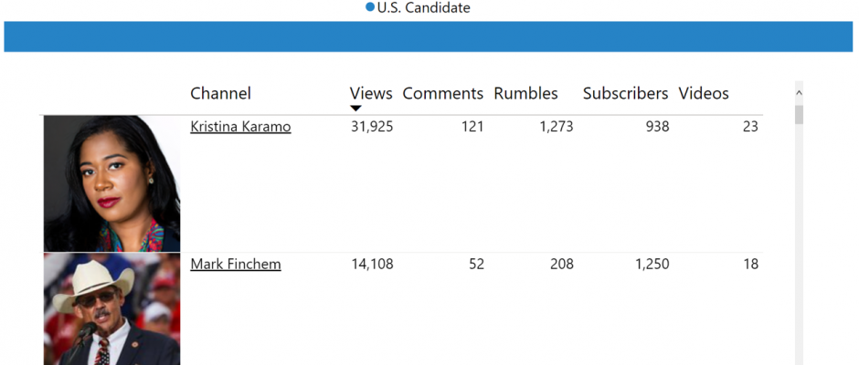Image resolution: width=859 pixels, height=365 pixels.
Task: Open Kristina Karamo channel link
Action: (240, 127)
